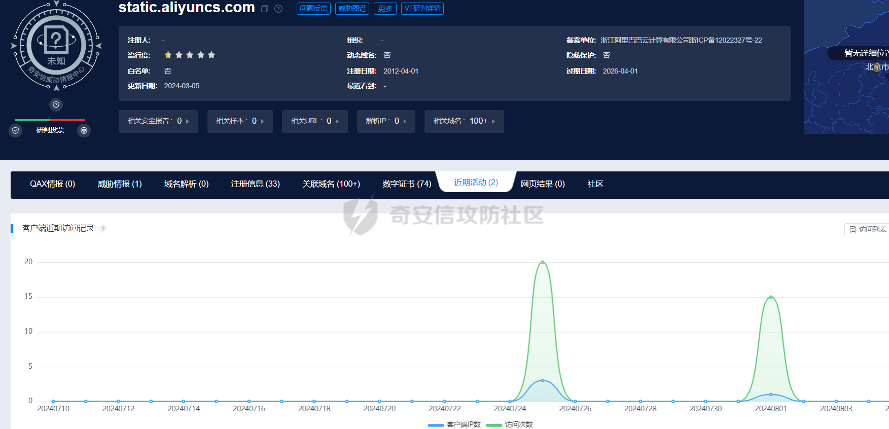Click the map thumbnail showing 北京市
The width and height of the screenshot is (889, 429).
(x=846, y=67)
